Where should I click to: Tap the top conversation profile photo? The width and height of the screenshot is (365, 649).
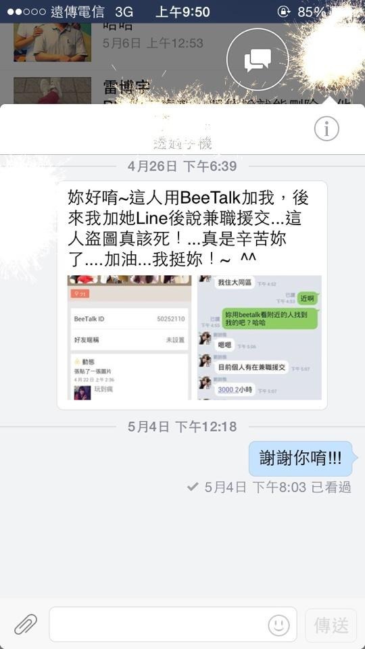tap(52, 42)
